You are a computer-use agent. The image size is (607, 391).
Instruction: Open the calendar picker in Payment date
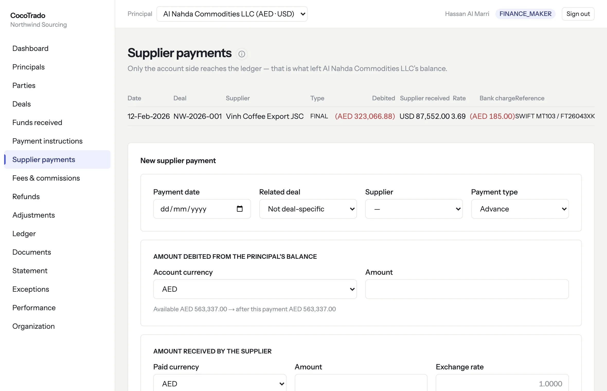click(x=239, y=209)
